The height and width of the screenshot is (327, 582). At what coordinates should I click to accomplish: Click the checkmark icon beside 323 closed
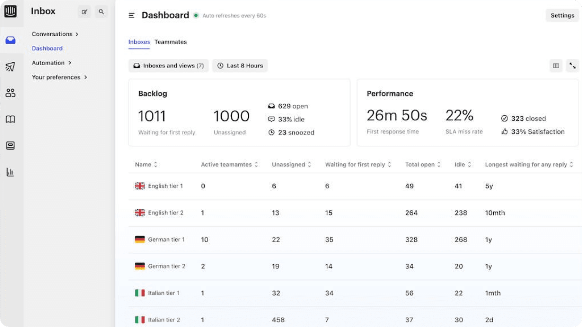click(504, 118)
